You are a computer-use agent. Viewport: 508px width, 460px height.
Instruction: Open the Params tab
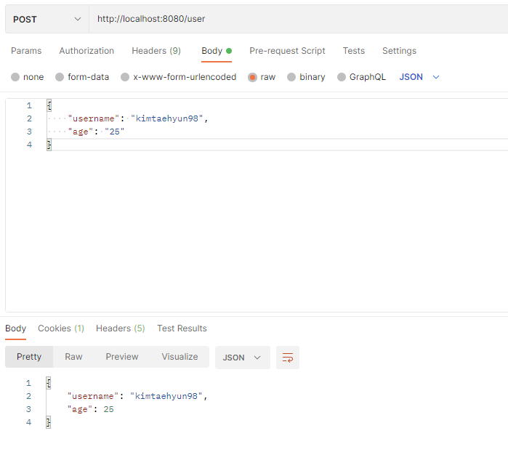click(26, 51)
